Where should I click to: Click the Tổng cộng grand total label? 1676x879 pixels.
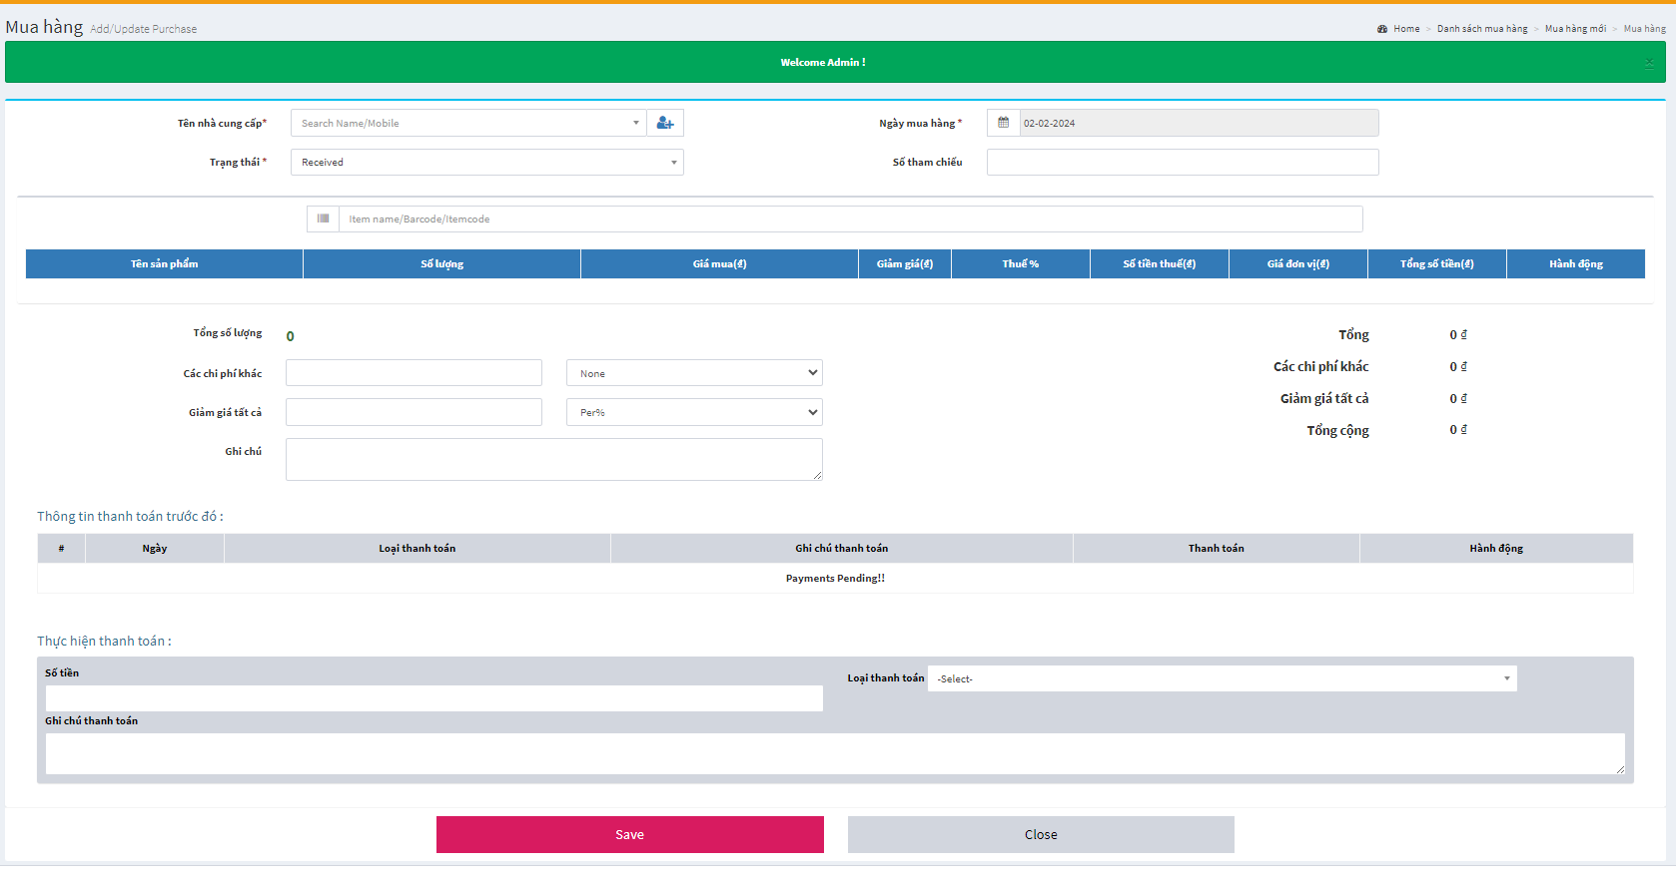pyautogui.click(x=1337, y=430)
